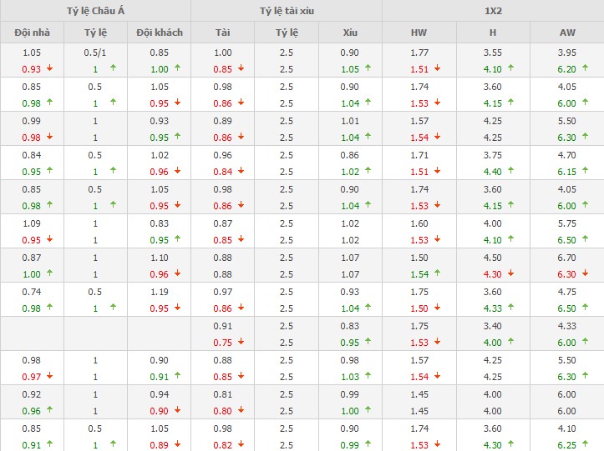This screenshot has height=451, width=604.
Task: Select the Tỷ lệ tài xỉu header
Action: (x=287, y=11)
